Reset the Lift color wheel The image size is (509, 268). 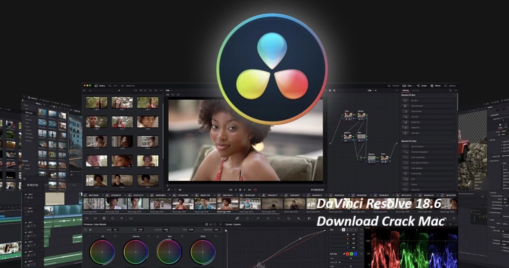[115, 236]
